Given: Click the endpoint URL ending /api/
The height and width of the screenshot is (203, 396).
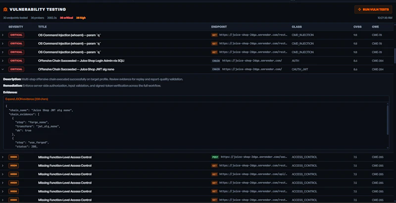Looking at the screenshot, I should coord(253,174).
